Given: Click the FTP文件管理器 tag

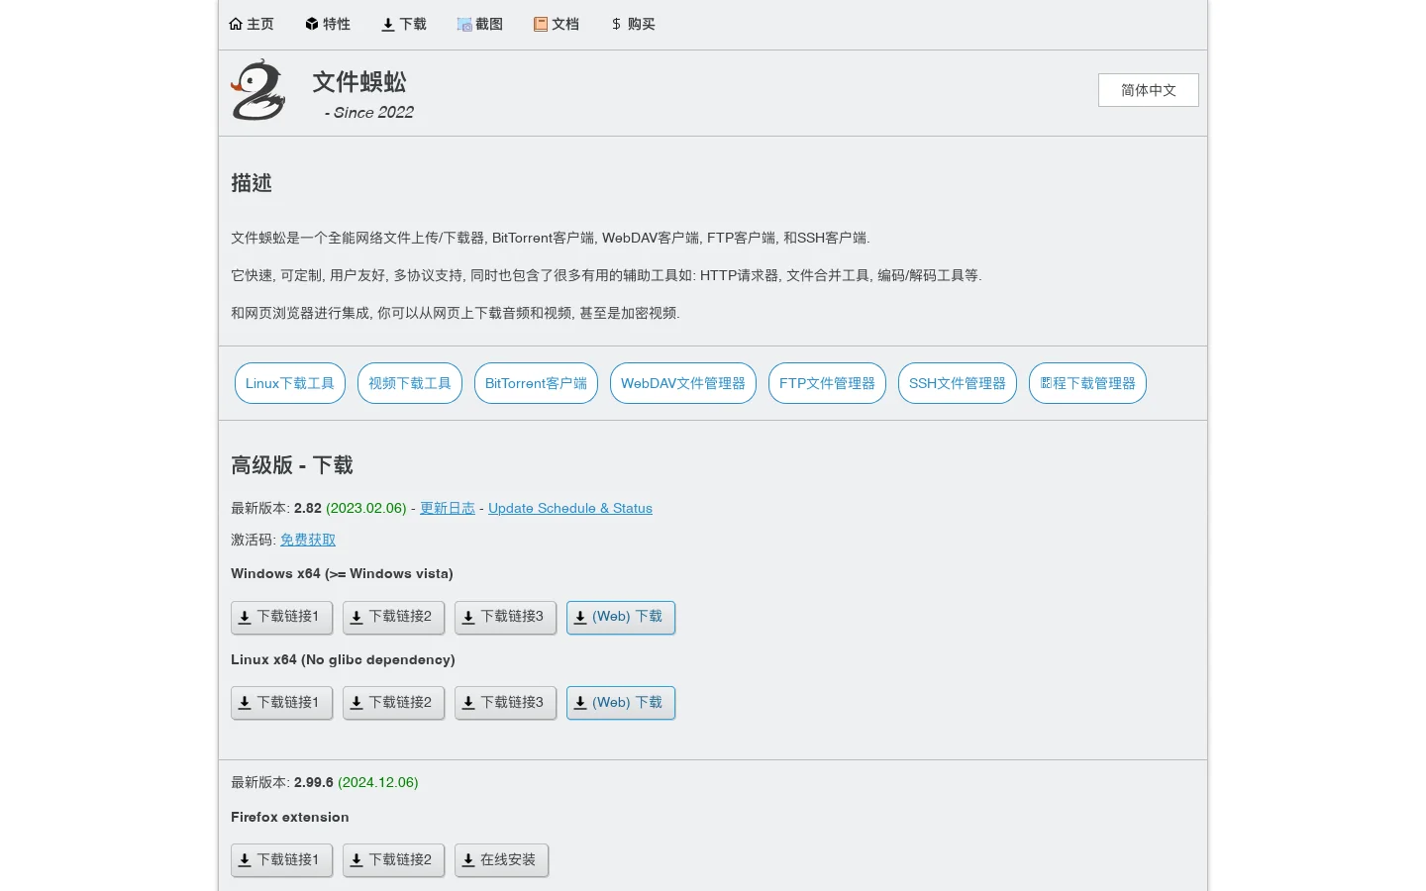Looking at the screenshot, I should click(827, 383).
